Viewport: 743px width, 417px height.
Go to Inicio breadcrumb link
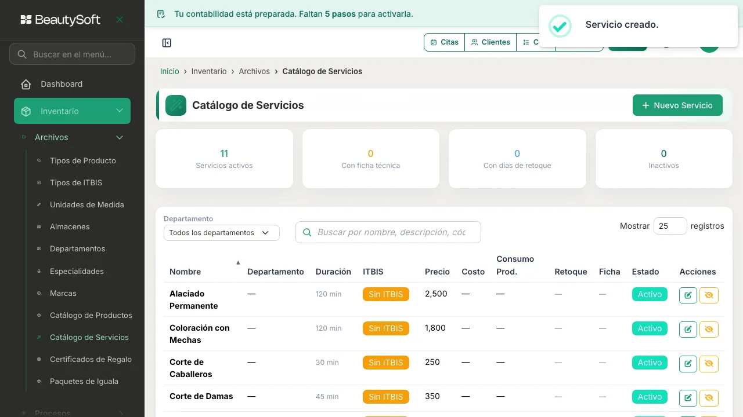point(169,71)
